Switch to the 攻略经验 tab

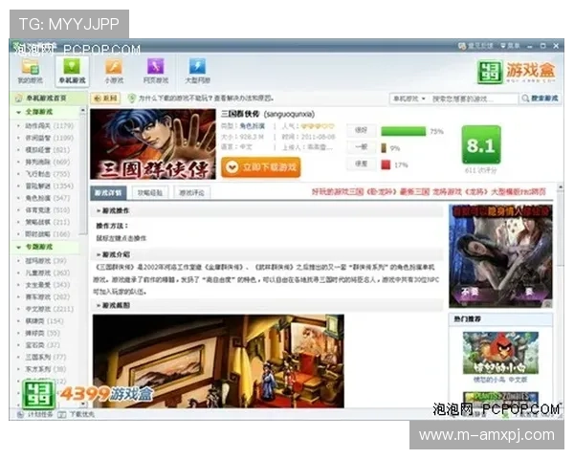150,192
